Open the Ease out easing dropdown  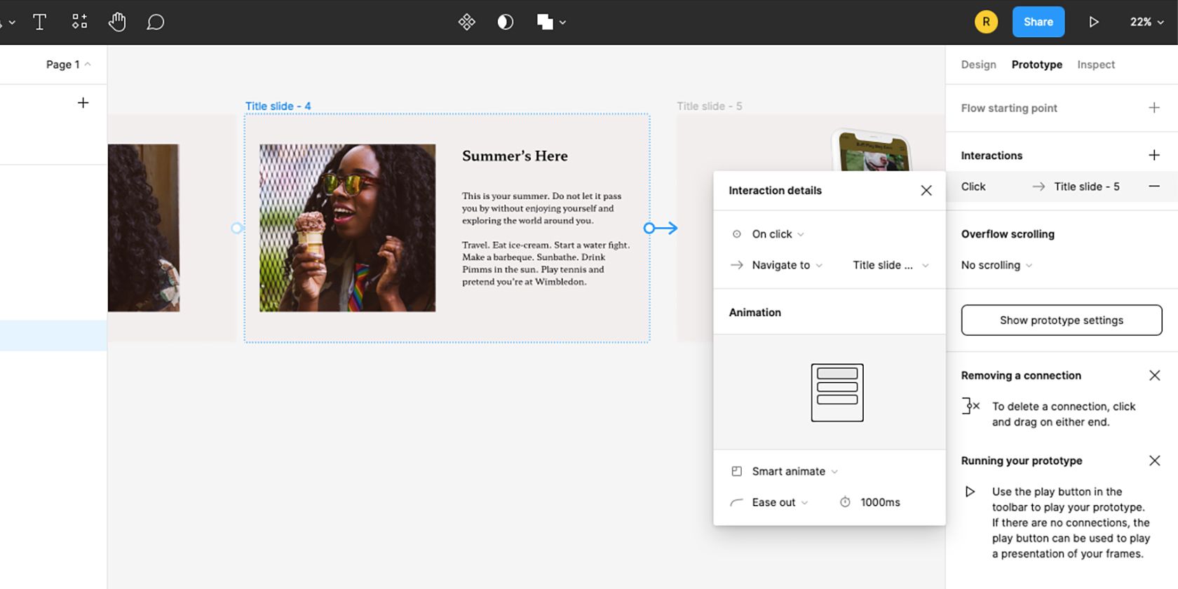780,502
